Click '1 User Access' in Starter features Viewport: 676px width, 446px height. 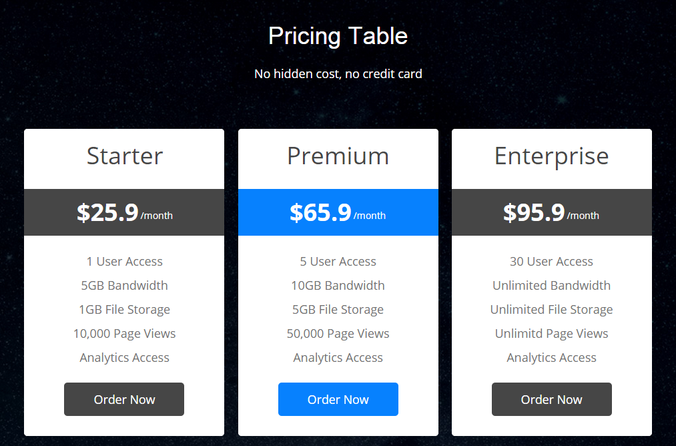(x=124, y=261)
